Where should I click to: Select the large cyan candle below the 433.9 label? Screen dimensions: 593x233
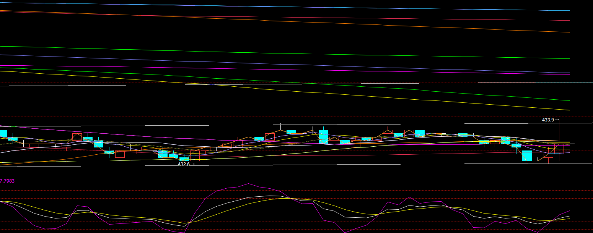point(527,156)
